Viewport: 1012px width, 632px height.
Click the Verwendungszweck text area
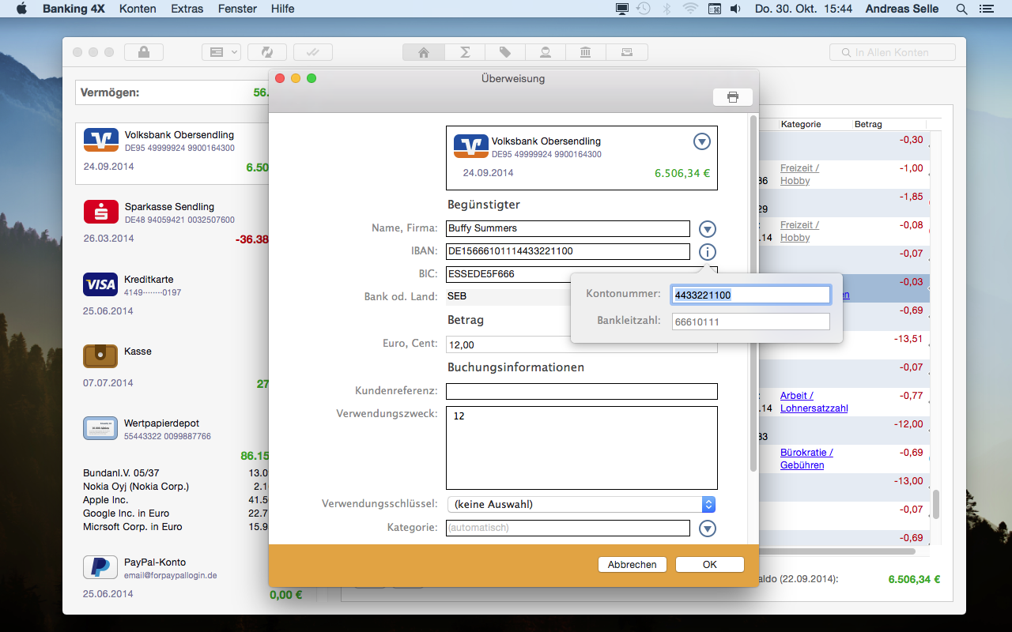coord(582,448)
